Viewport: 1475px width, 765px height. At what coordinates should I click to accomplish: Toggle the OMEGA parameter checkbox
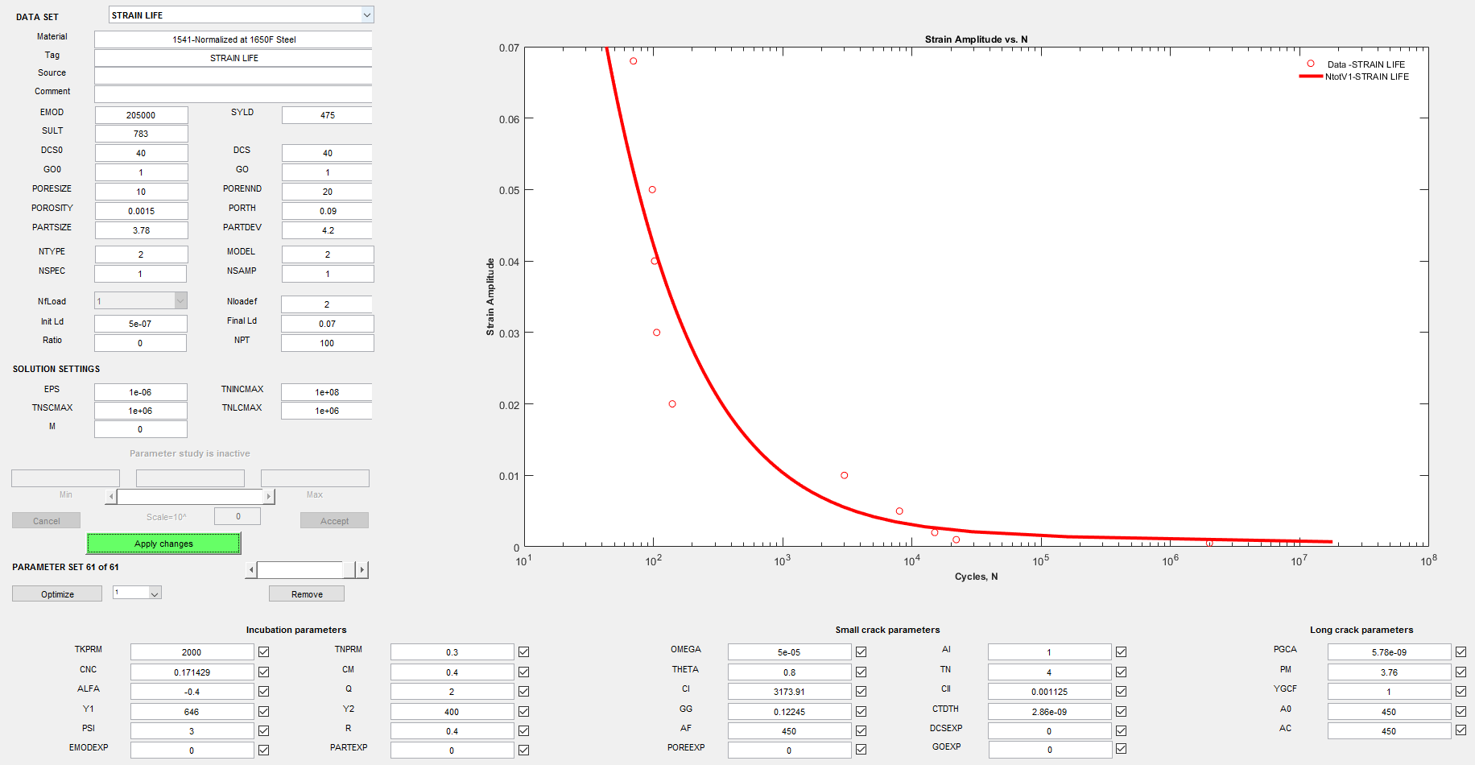(x=861, y=652)
